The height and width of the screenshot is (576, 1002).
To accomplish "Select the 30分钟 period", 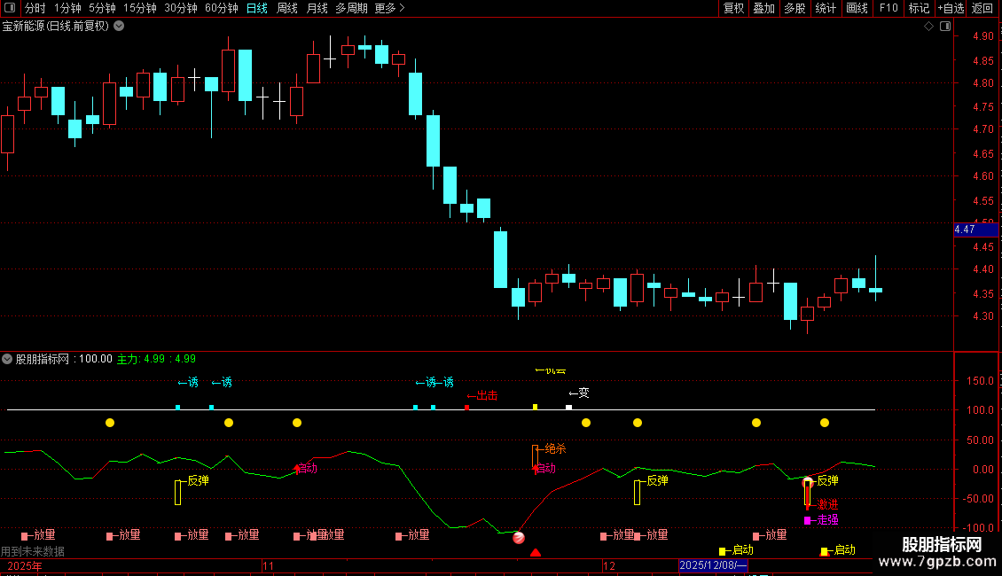I will pos(181,8).
